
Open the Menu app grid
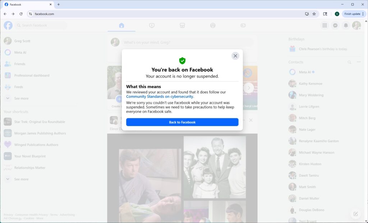click(325, 25)
